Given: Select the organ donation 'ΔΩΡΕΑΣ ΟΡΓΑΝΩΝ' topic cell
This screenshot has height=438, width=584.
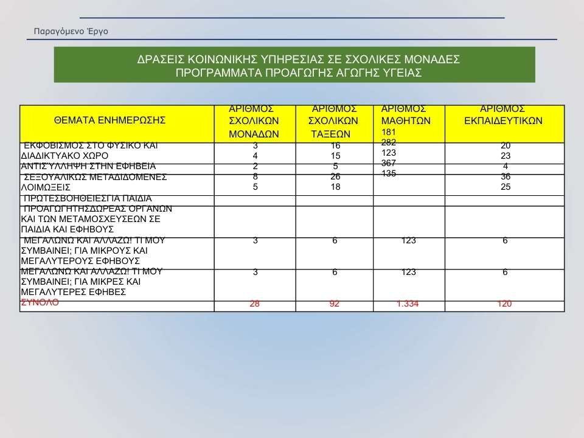Looking at the screenshot, I should [x=97, y=218].
